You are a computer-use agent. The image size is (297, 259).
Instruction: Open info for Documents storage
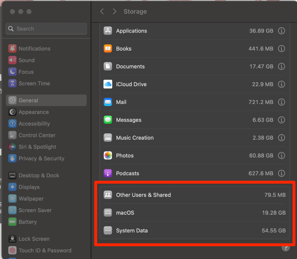pyautogui.click(x=282, y=66)
